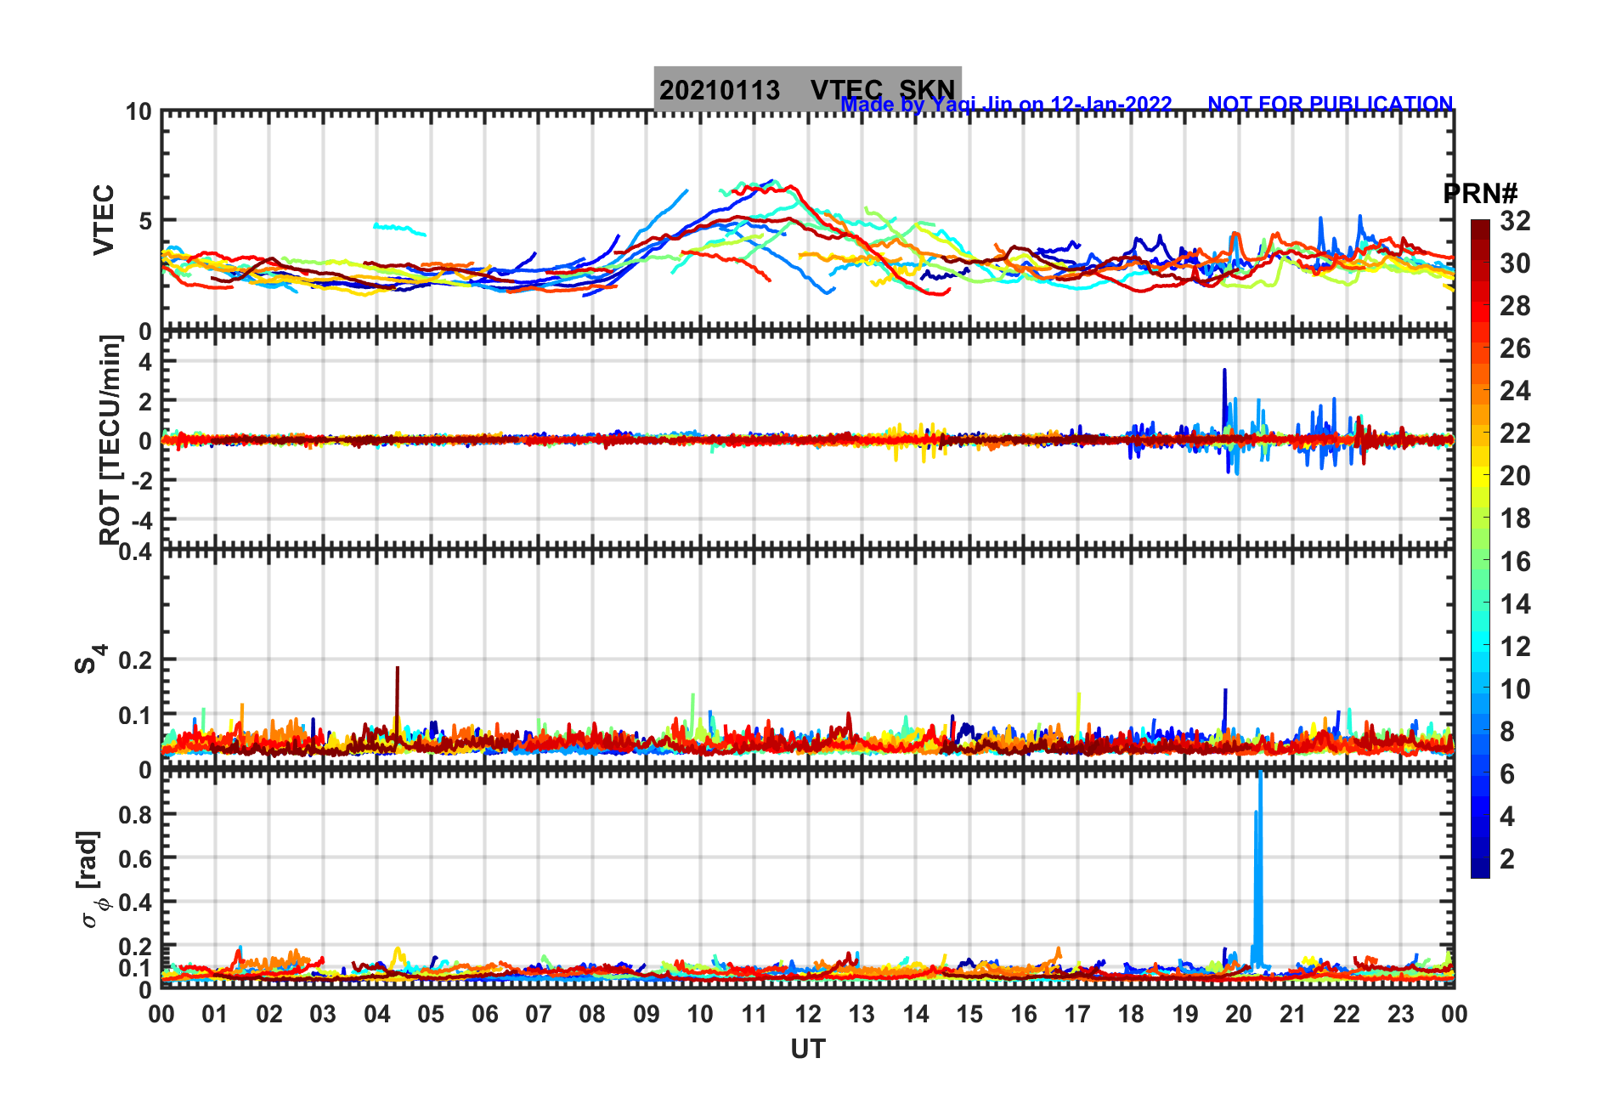The width and height of the screenshot is (1616, 1098).
Task: Click the colorbar tick label 32
Action: click(1515, 221)
